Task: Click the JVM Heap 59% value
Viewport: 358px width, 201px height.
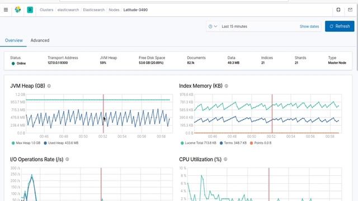Action: click(103, 63)
